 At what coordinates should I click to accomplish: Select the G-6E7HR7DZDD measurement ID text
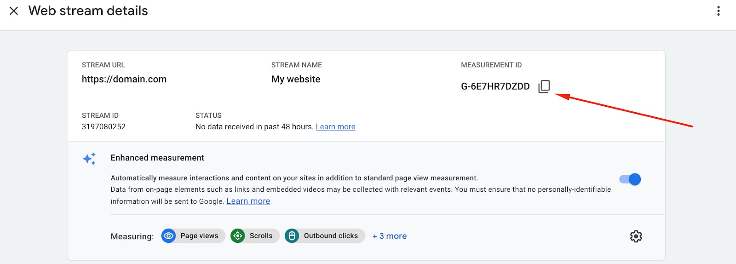coord(495,86)
